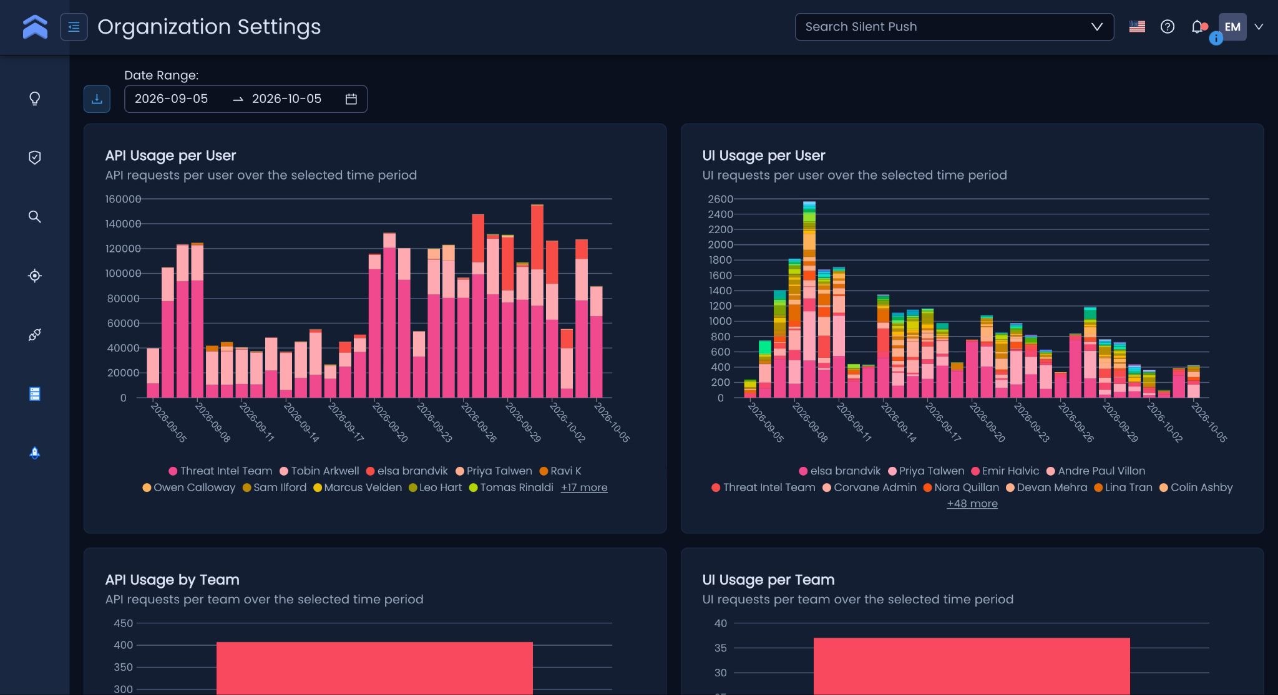Open the calendar date picker icon
1278x695 pixels.
pyautogui.click(x=351, y=99)
